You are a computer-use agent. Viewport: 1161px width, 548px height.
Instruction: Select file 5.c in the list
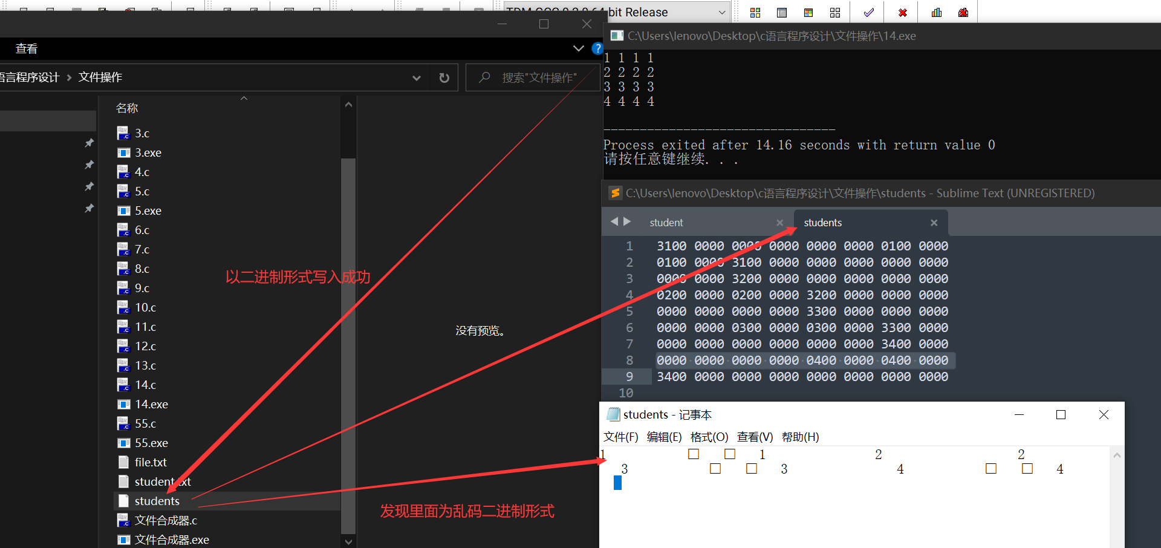click(142, 191)
